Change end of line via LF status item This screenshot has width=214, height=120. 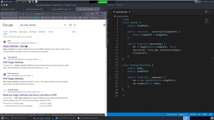pyautogui.click(x=199, y=114)
